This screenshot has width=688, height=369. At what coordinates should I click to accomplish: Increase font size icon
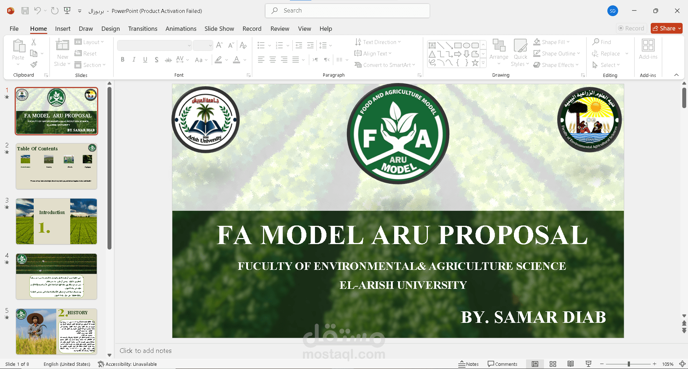220,45
